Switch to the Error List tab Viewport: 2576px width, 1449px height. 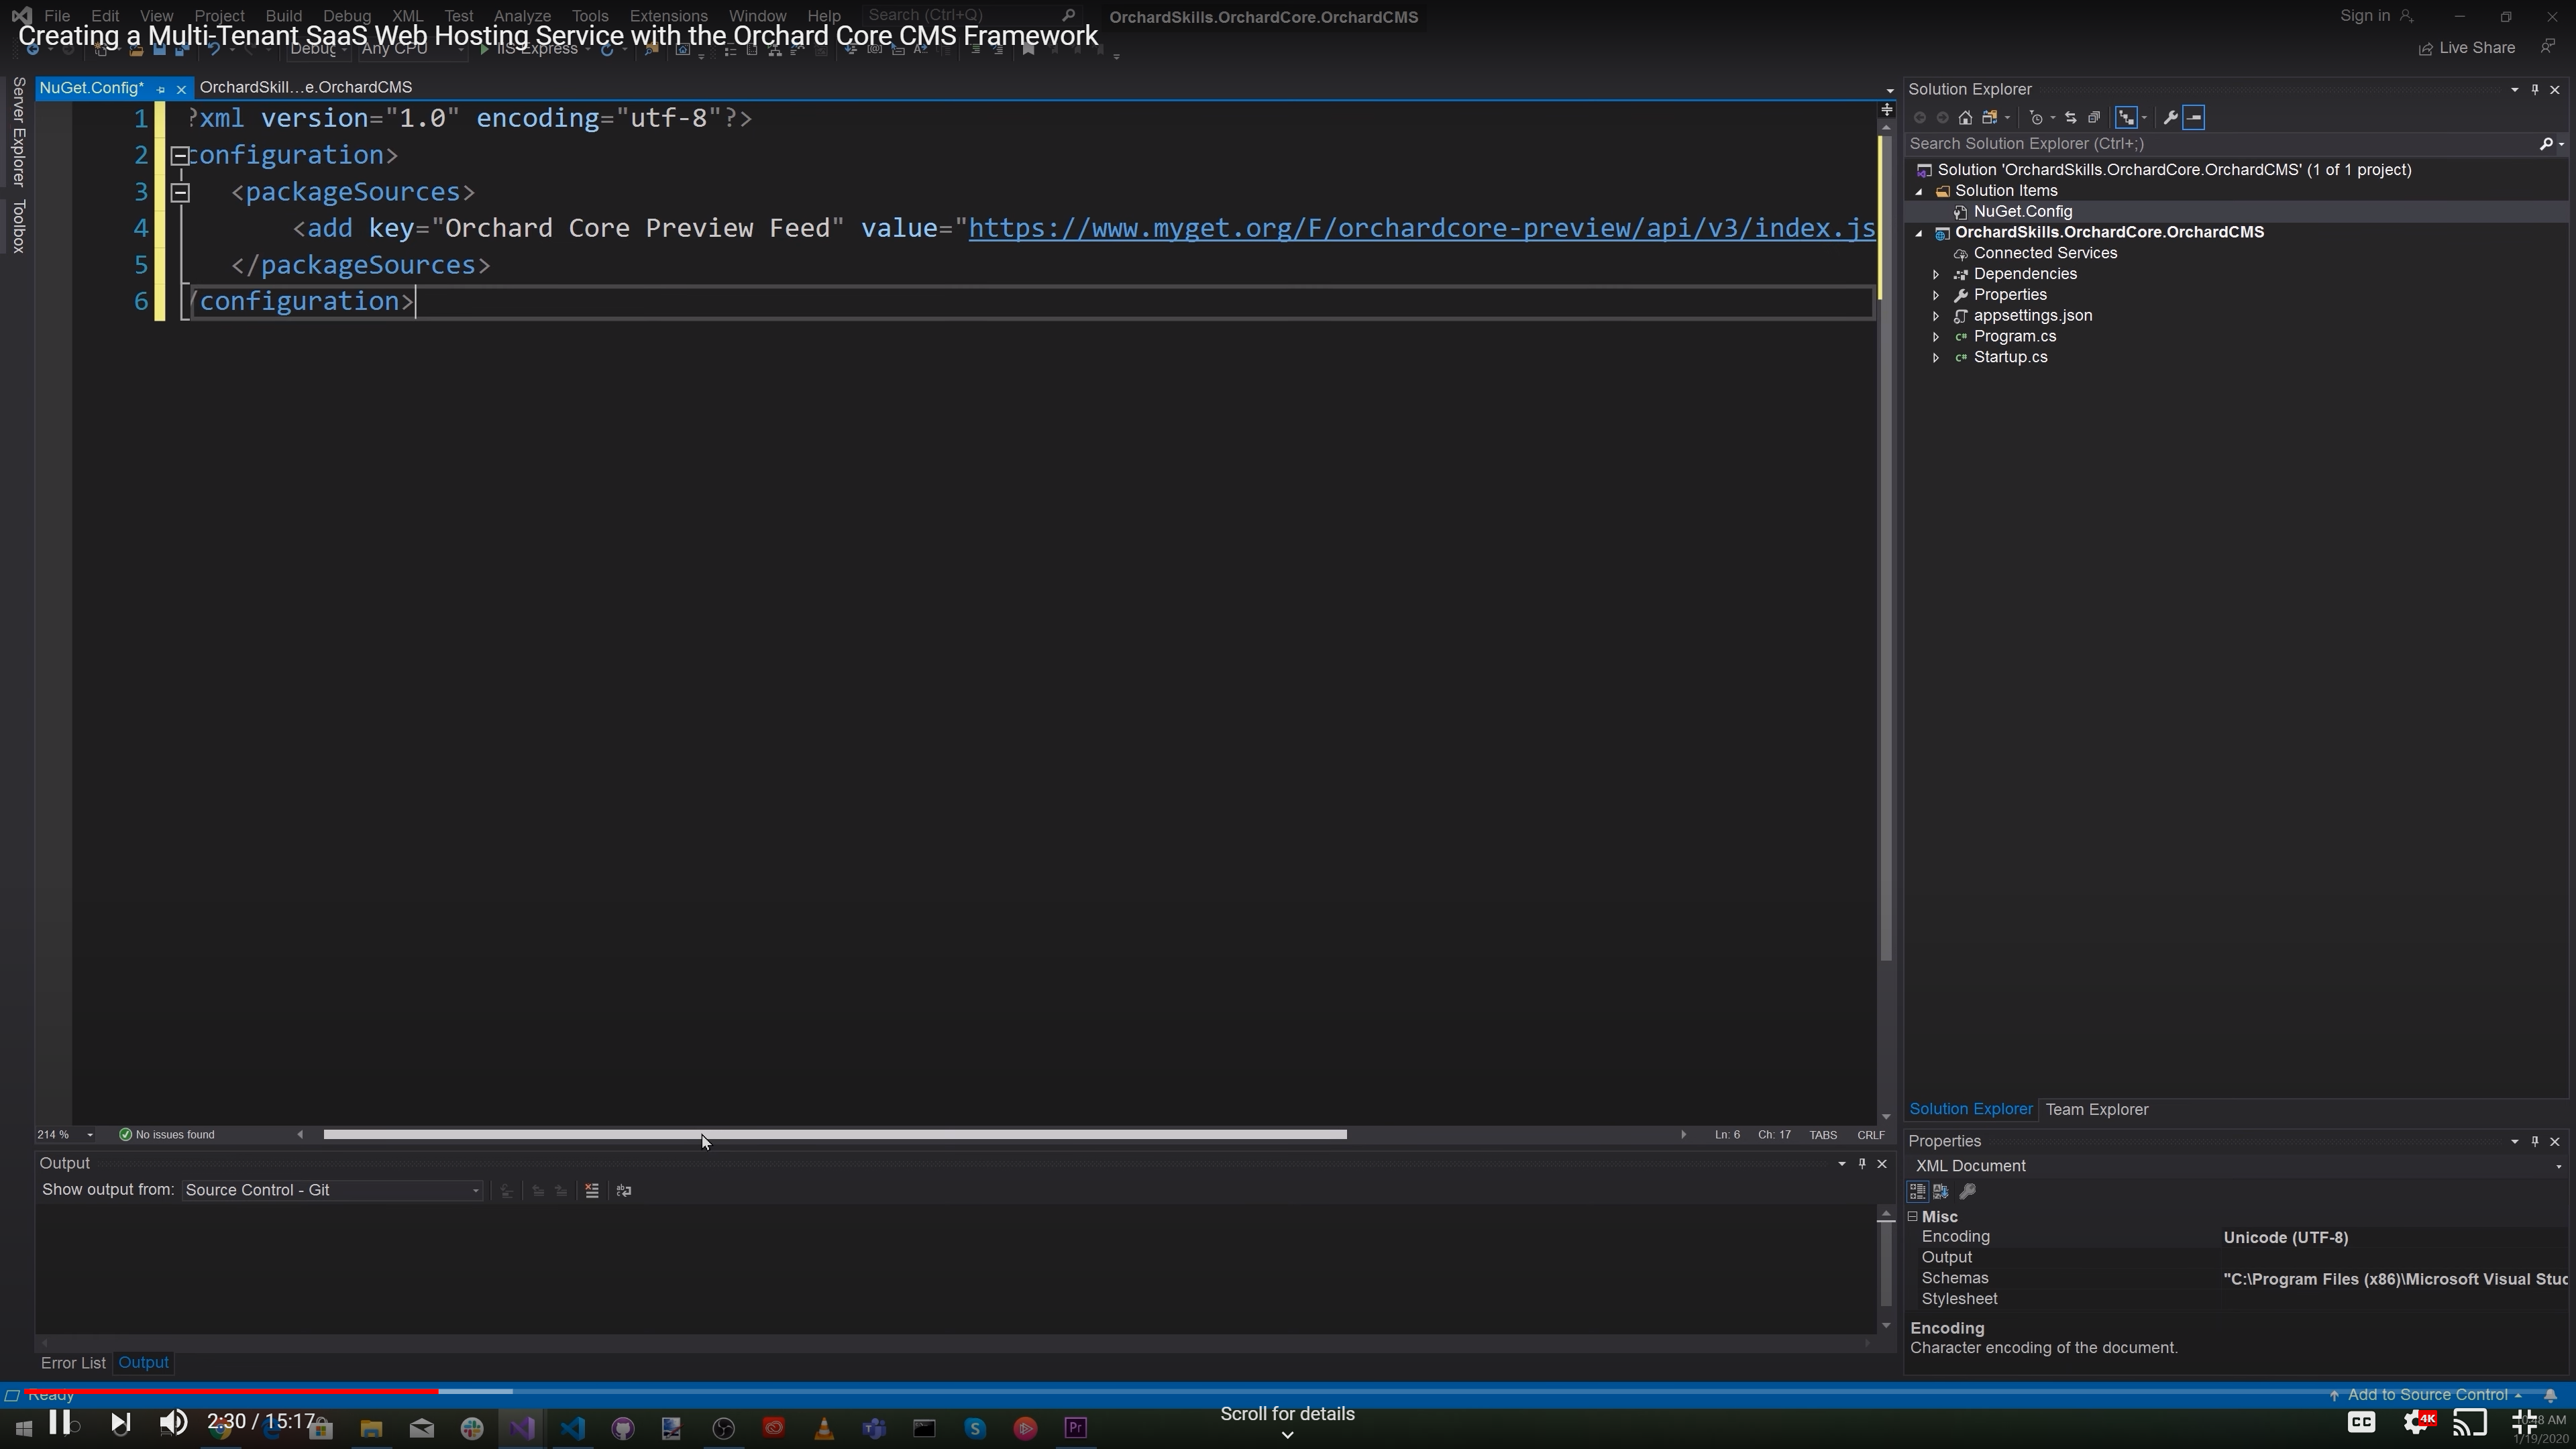click(x=73, y=1363)
